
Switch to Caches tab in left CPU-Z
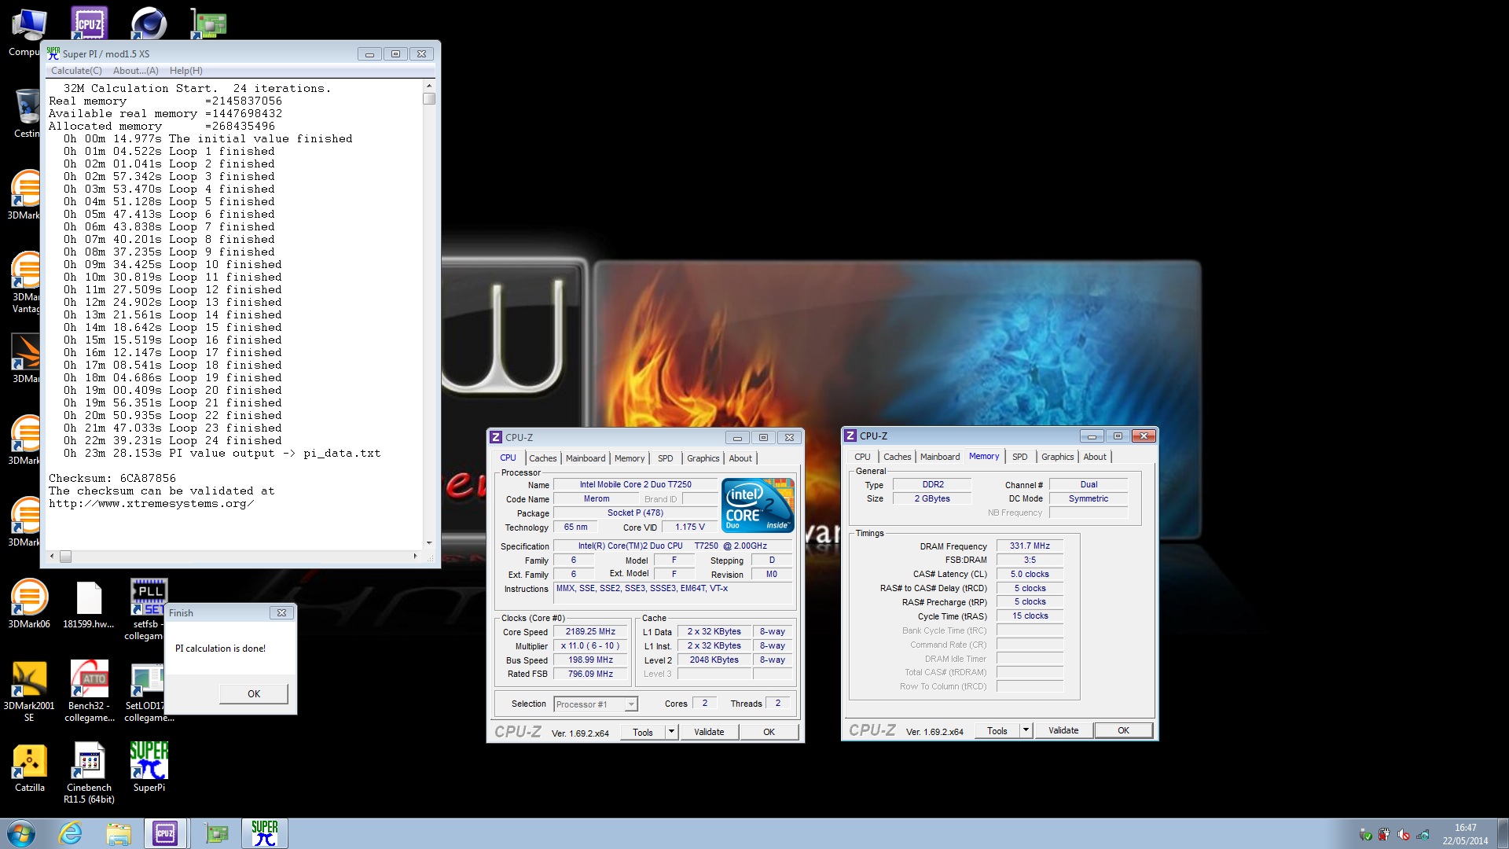click(542, 458)
